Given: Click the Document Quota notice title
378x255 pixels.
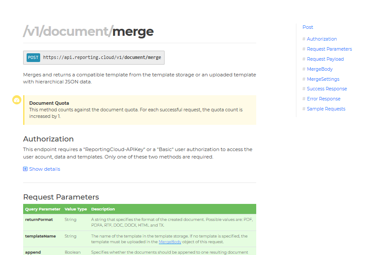Looking at the screenshot, I should (x=49, y=103).
